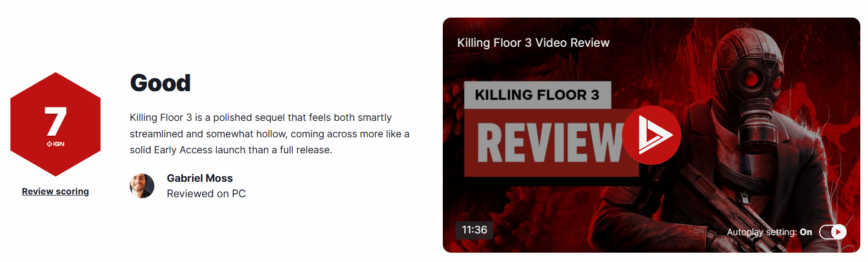Click the large REVIEW text on the thumbnail
Viewport: 868px width, 262px height.
[x=550, y=143]
